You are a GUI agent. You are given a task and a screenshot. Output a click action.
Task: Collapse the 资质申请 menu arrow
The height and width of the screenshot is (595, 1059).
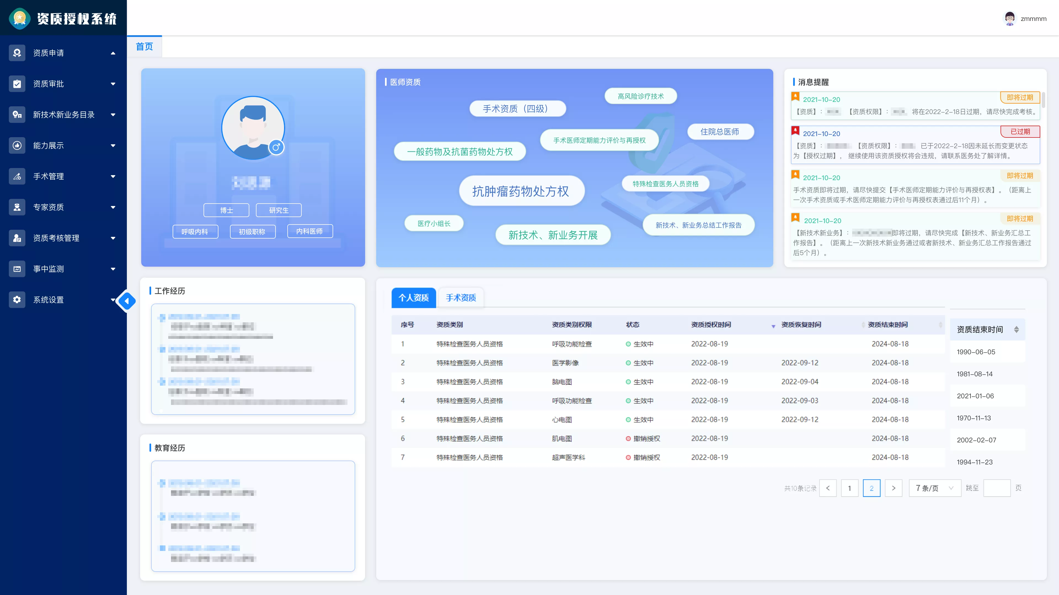coord(113,53)
